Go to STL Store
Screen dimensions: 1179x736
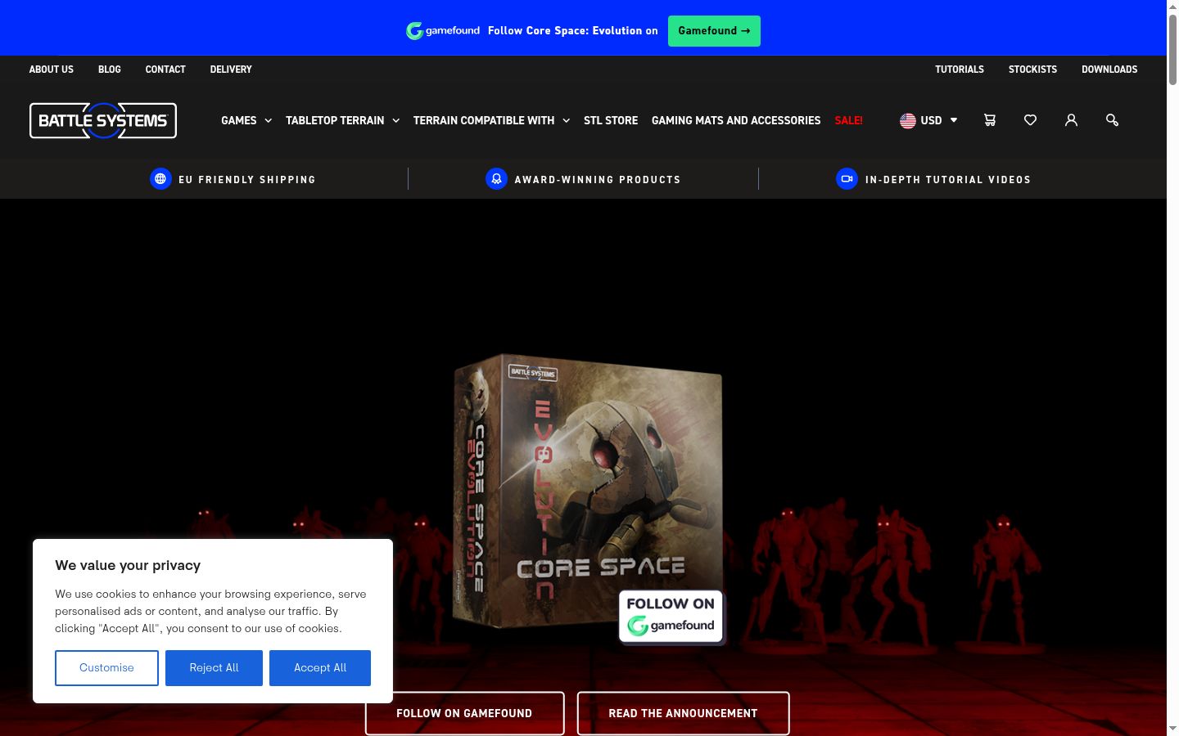tap(611, 120)
